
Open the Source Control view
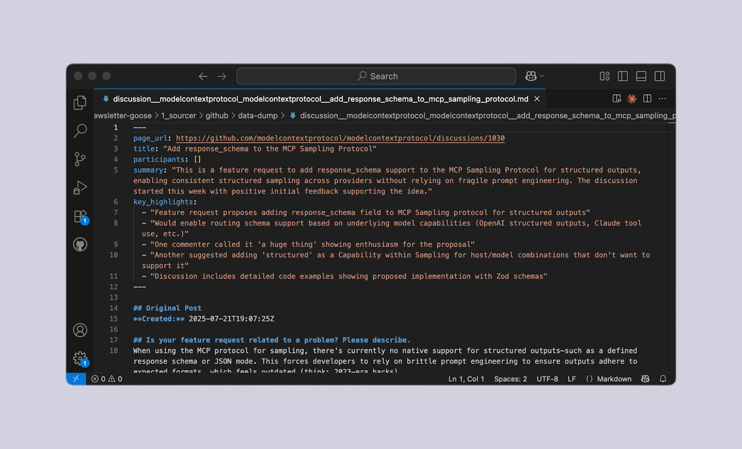80,159
